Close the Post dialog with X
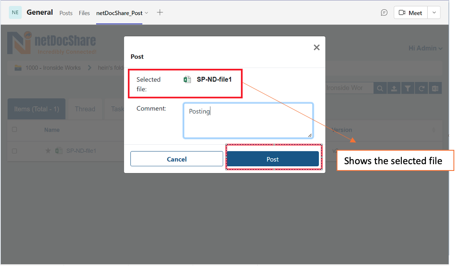The width and height of the screenshot is (456, 268). 316,47
